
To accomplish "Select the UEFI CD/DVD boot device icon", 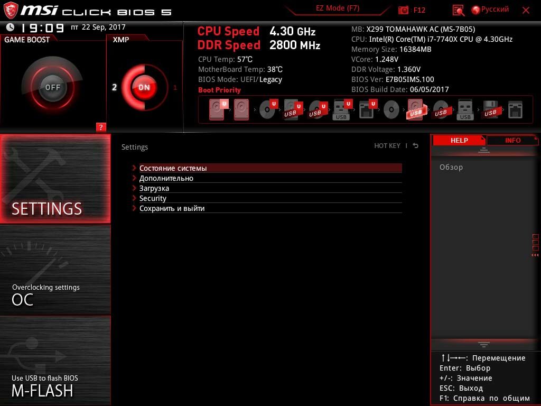I will [x=268, y=109].
